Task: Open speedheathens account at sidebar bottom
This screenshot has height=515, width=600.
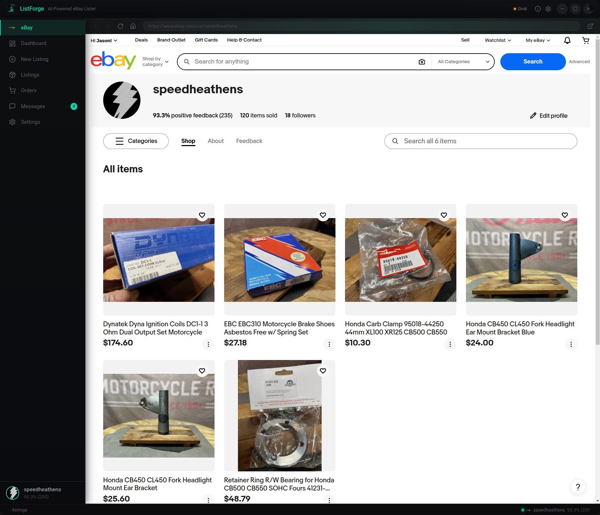Action: (43, 493)
